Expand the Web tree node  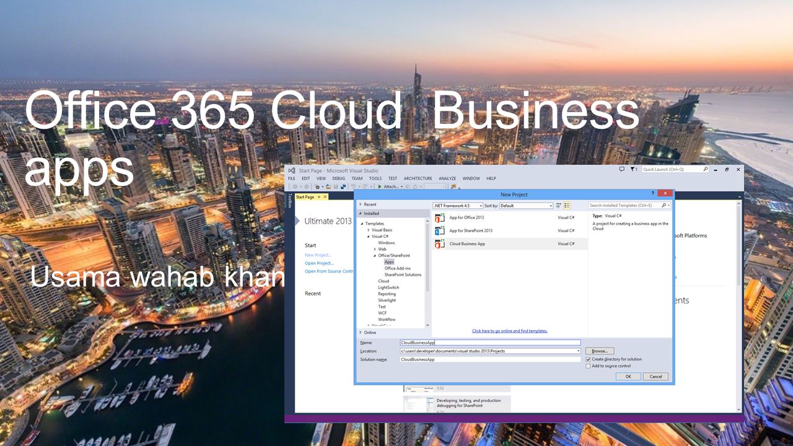coord(375,249)
